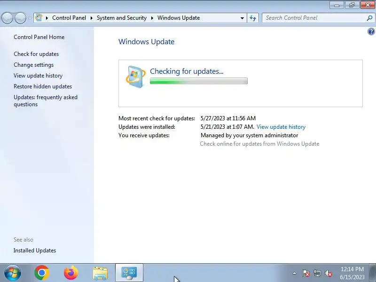Viewport: 376px width, 282px height.
Task: Expand the arrow after System and Security breadcrumb
Action: (x=152, y=18)
